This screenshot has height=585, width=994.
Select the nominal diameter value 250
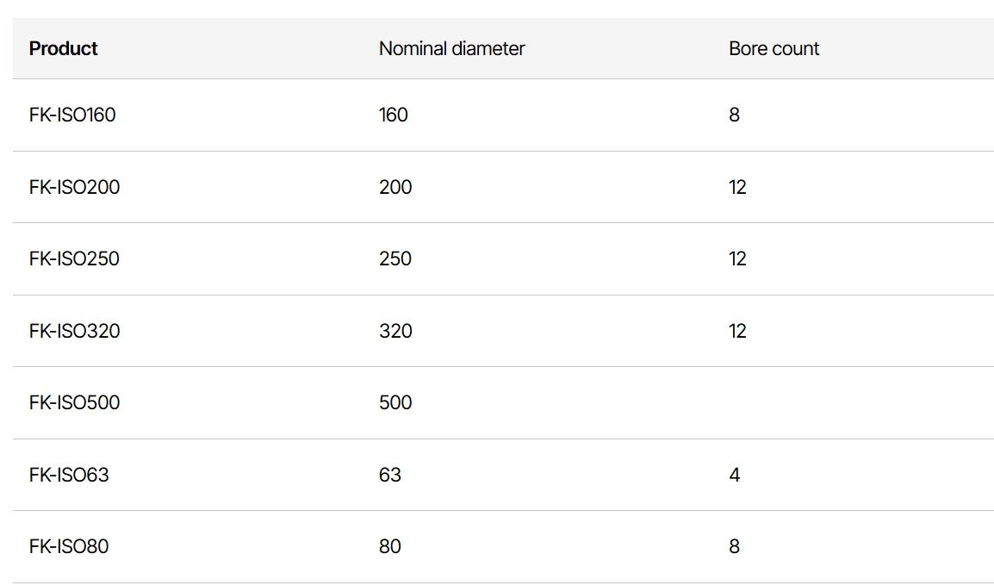point(395,258)
